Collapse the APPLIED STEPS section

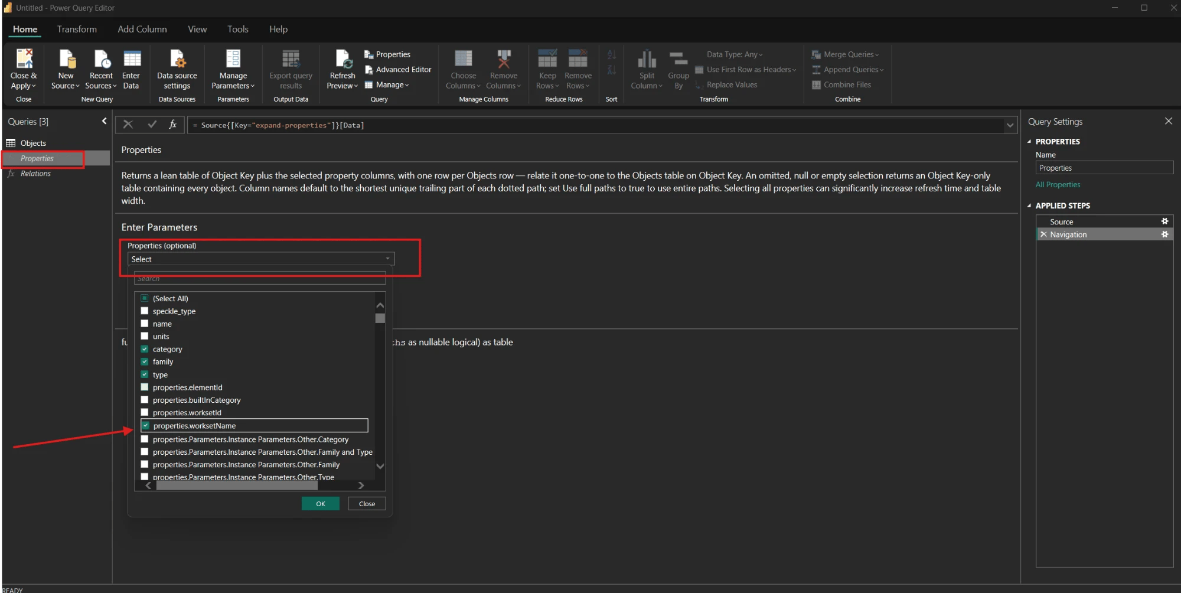point(1029,206)
